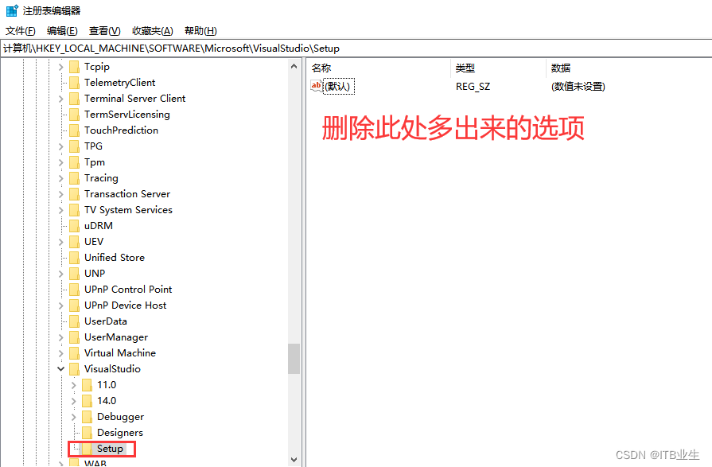
Task: Click the TPG folder icon
Action: pyautogui.click(x=74, y=146)
